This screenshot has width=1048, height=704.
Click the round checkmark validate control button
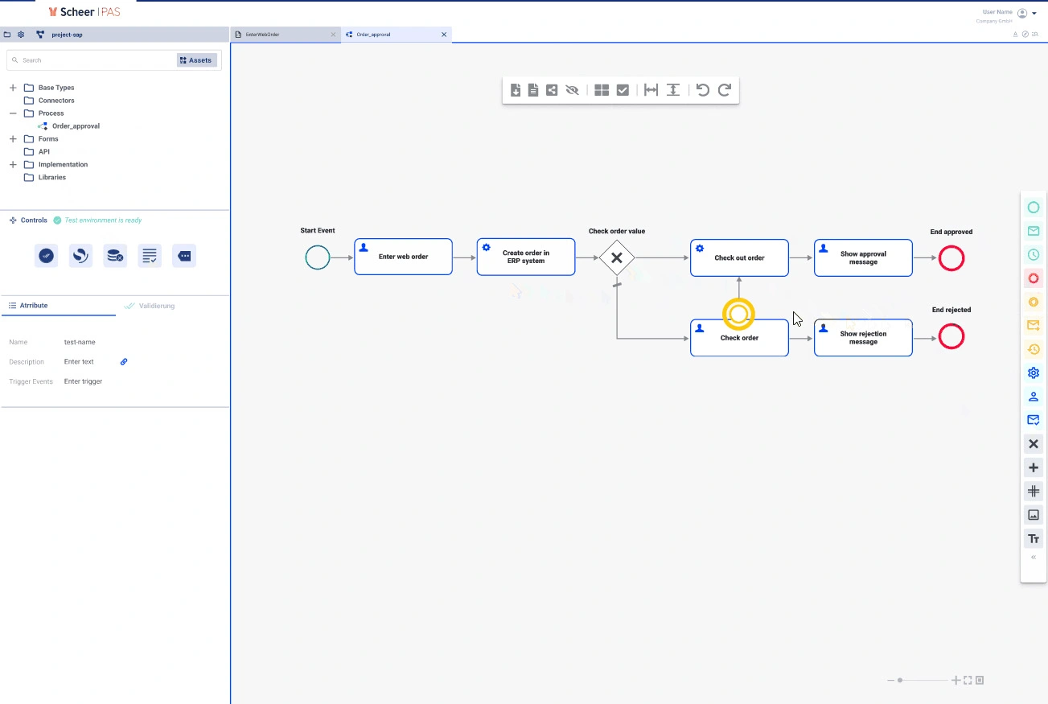pos(47,256)
